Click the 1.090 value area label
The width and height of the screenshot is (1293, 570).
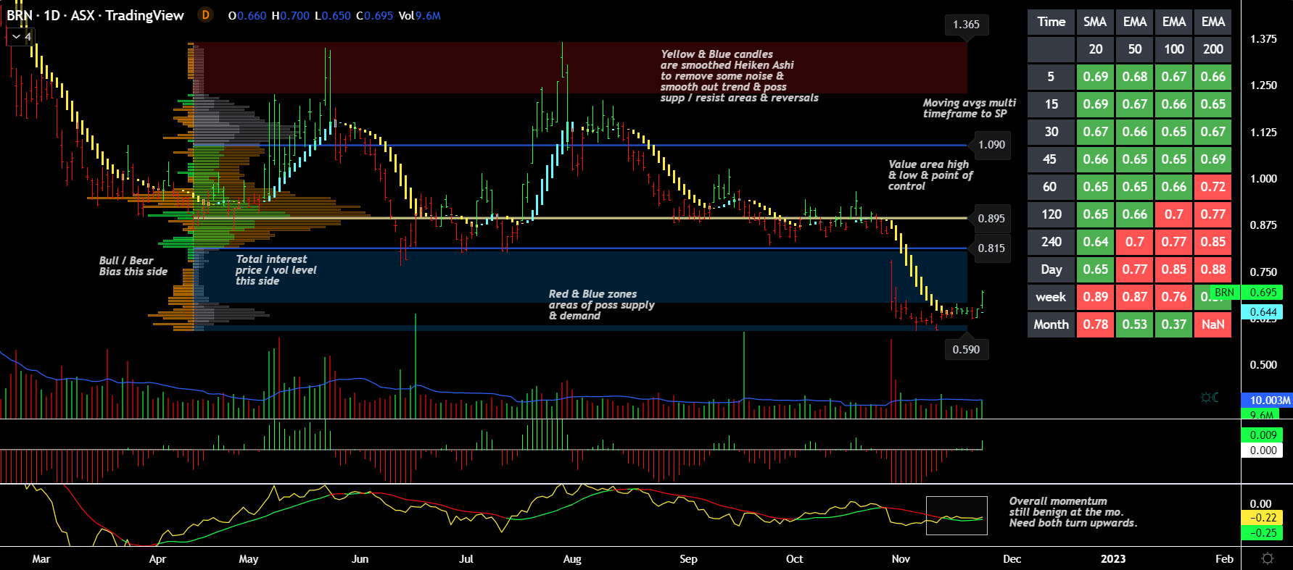coord(991,145)
